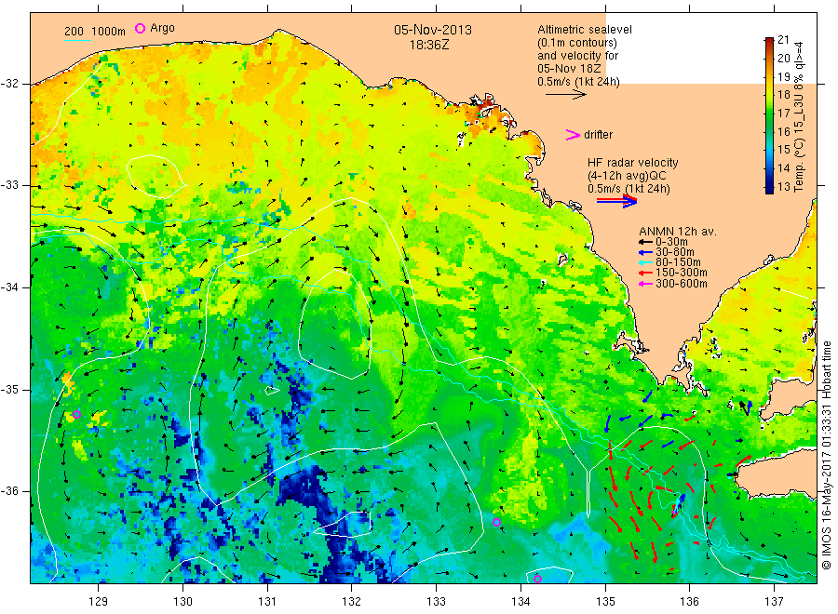The width and height of the screenshot is (838, 614).
Task: Click the vertical IMOS copyright timestamp text
Action: (827, 456)
